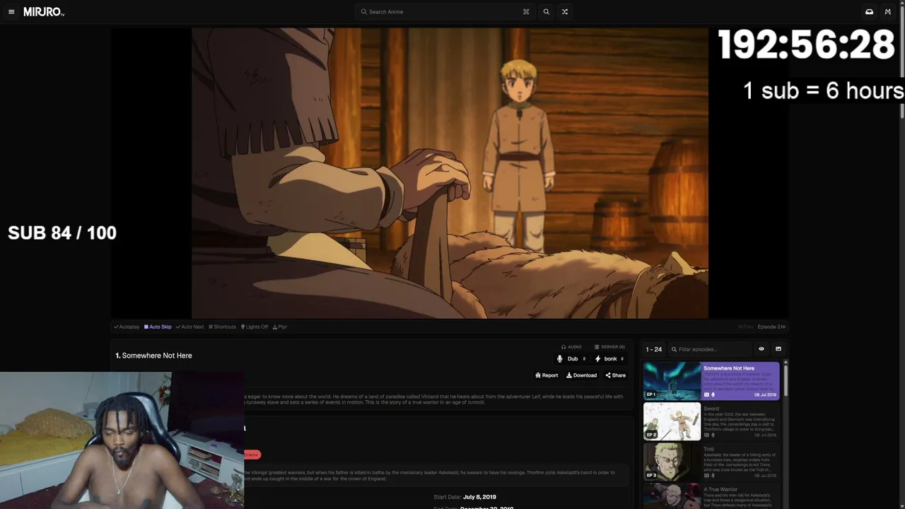Select the A True Warrior episode title
Image resolution: width=905 pixels, height=509 pixels.
point(720,489)
